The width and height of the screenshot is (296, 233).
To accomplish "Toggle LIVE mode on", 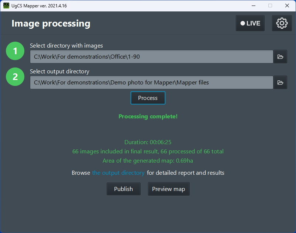I will point(250,23).
